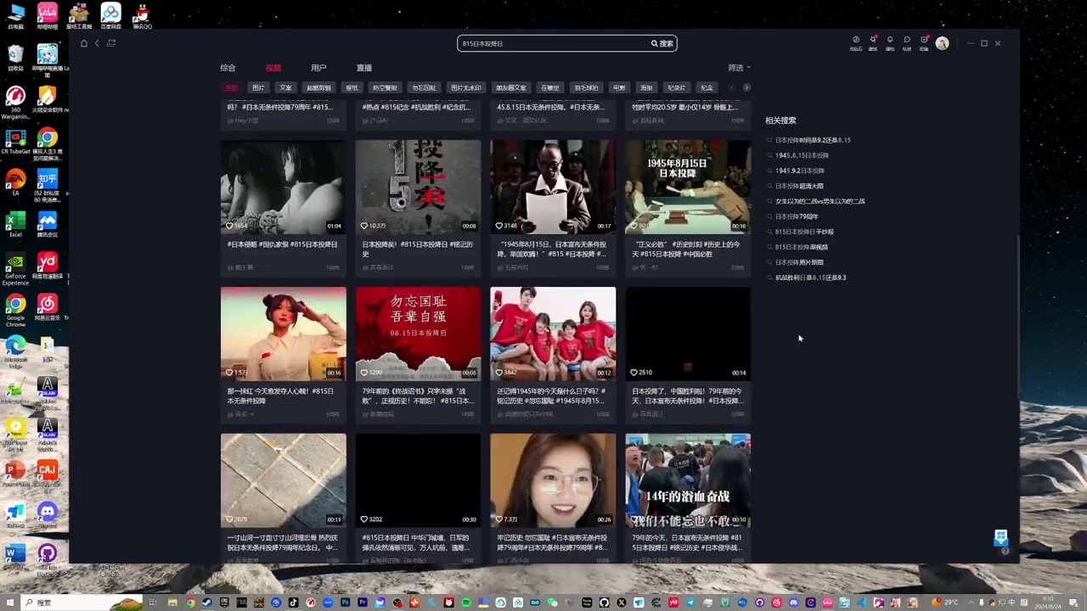Play family in red shirts video thumbnail

pyautogui.click(x=553, y=334)
